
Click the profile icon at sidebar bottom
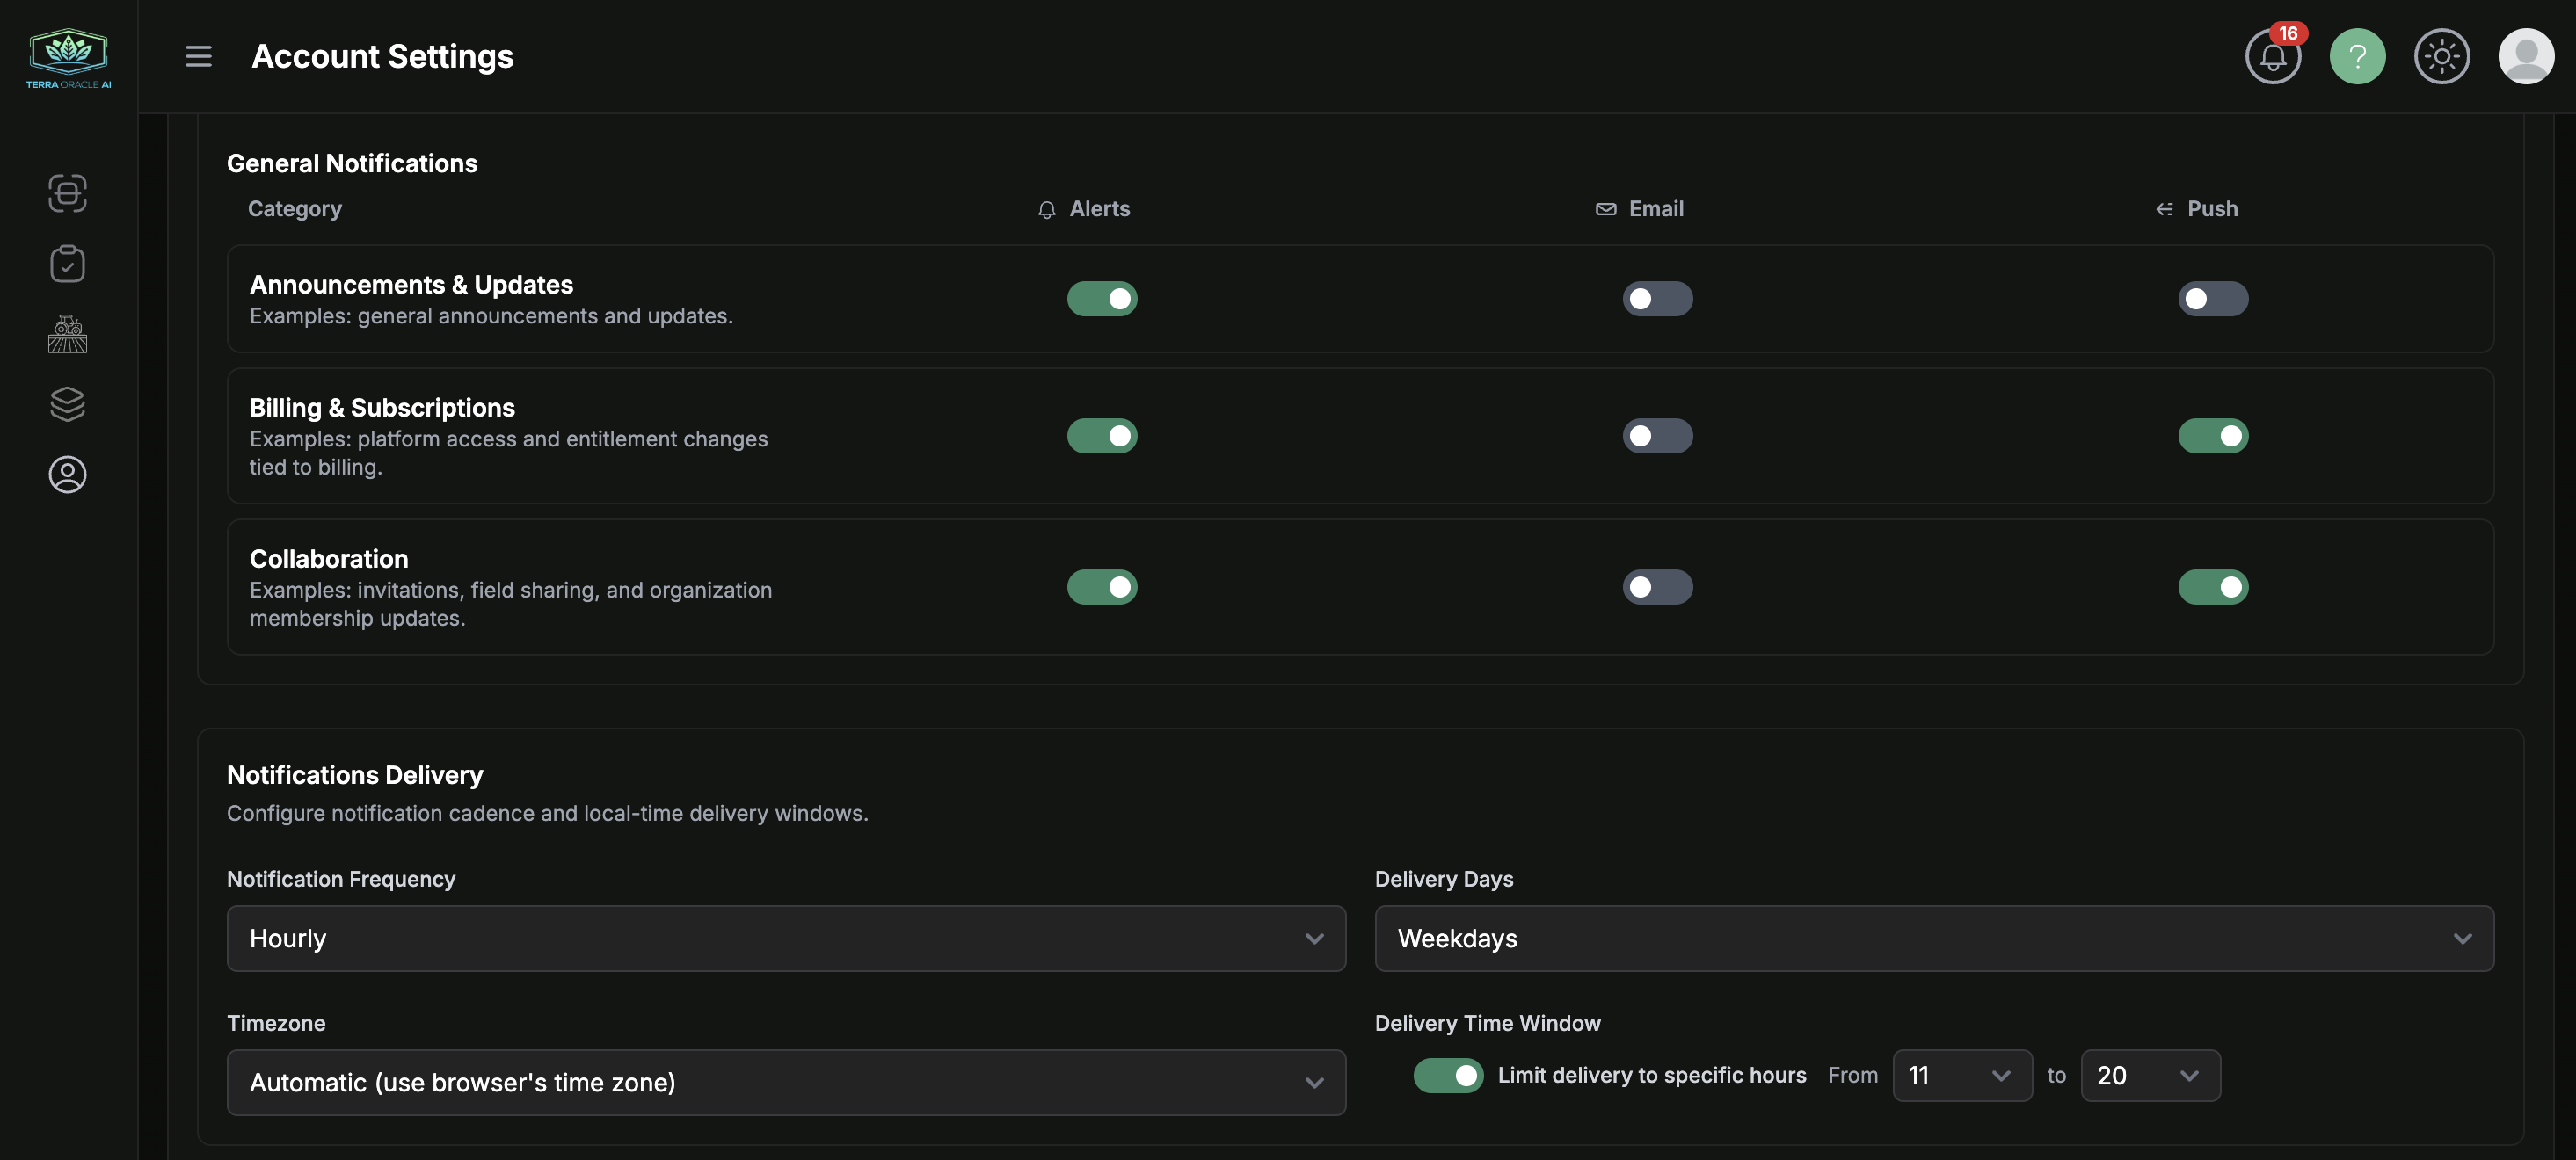pos(67,475)
